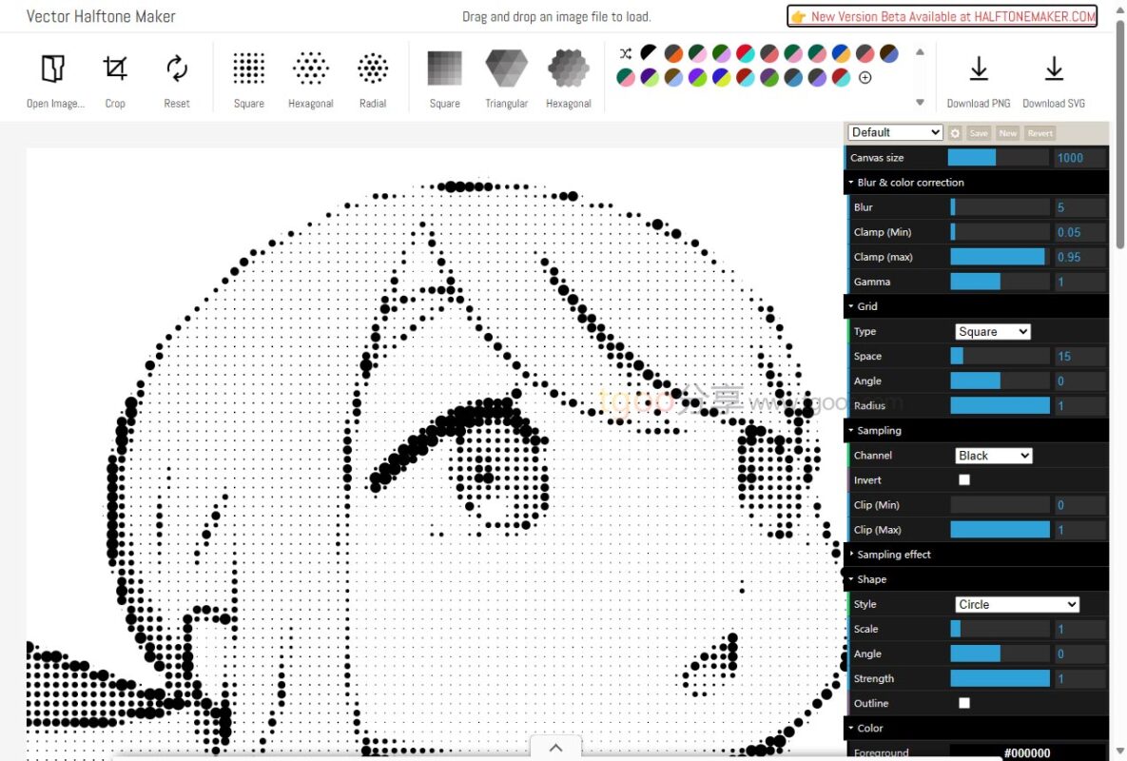Viewport: 1127px width, 761px height.
Task: Enable the Outline shape checkbox
Action: 963,702
